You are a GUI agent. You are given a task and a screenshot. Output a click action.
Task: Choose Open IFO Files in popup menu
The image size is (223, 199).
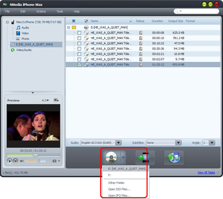(126, 195)
